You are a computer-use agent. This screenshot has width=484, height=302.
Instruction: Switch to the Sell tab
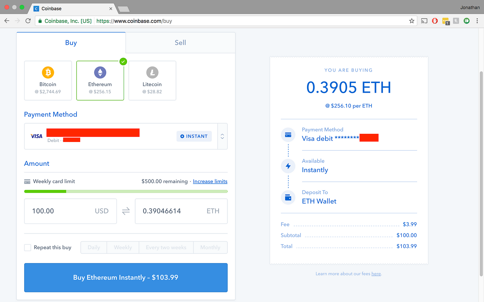(x=180, y=43)
